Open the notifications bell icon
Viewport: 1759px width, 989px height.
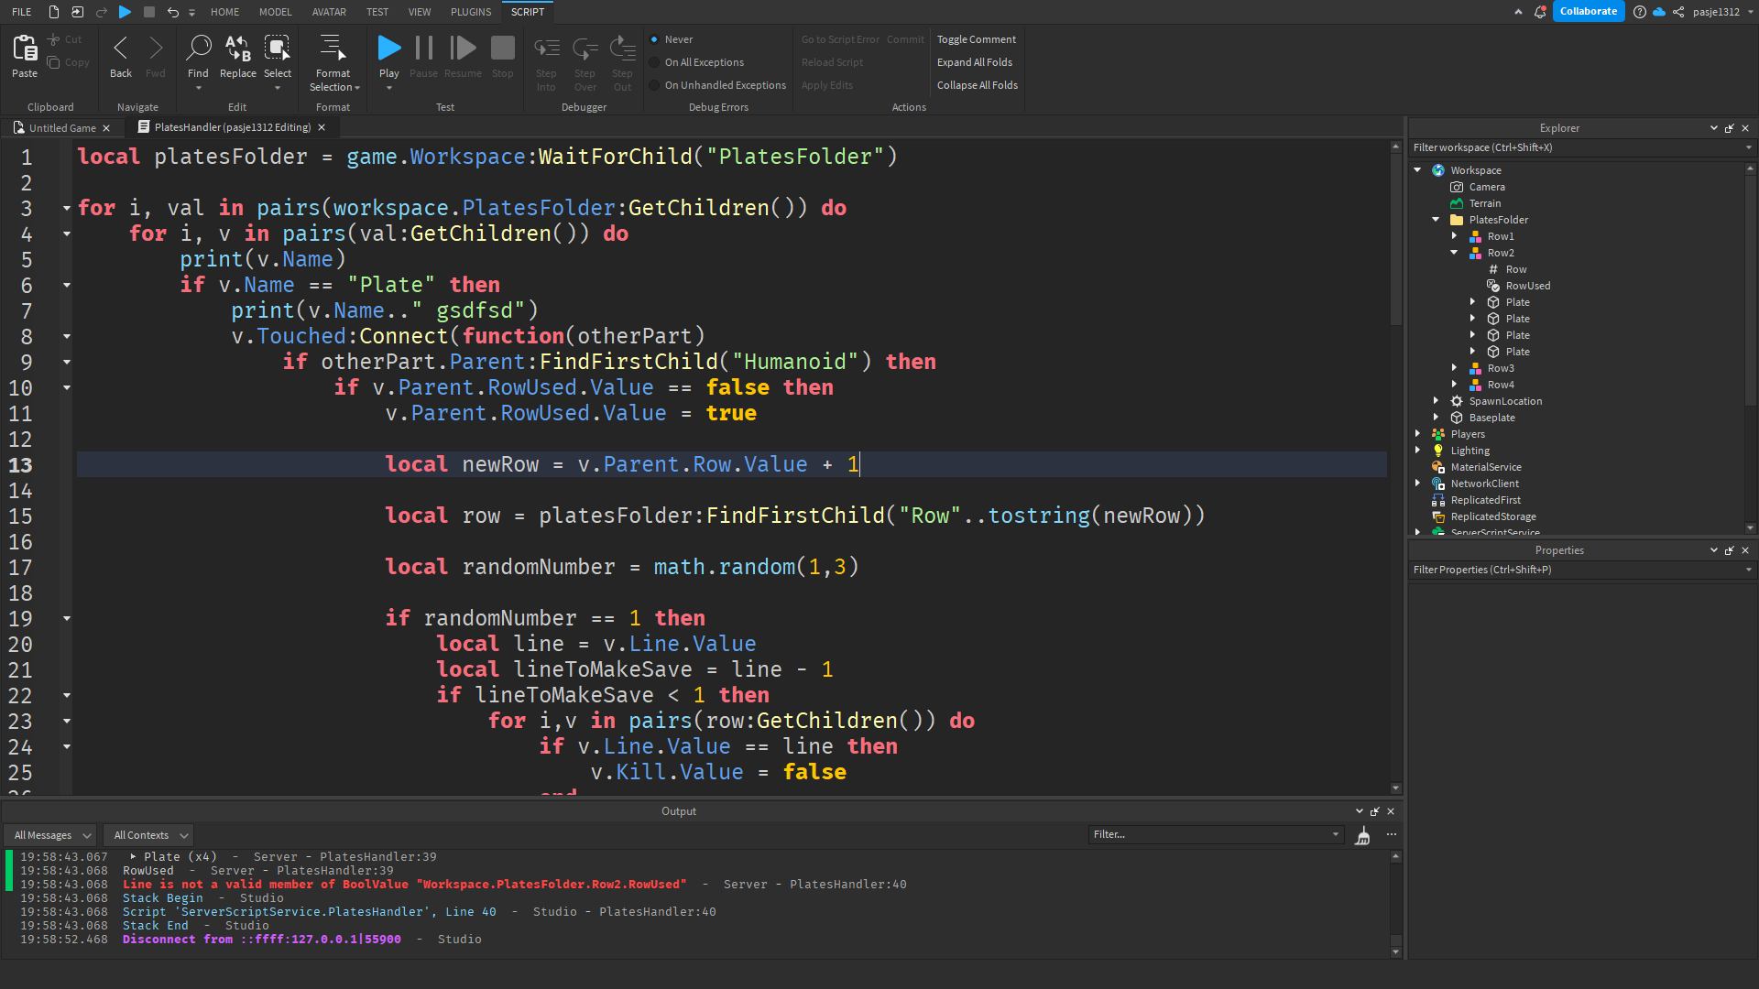coord(1540,12)
